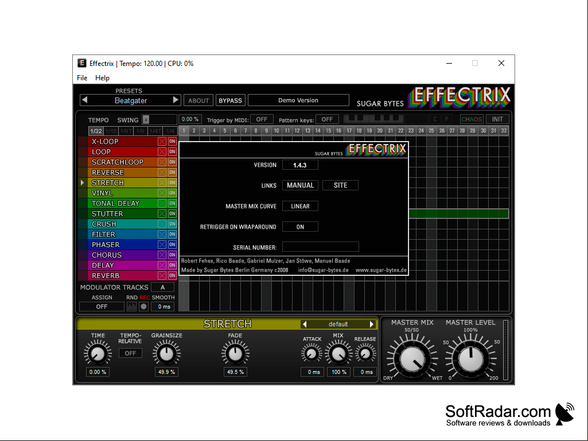The width and height of the screenshot is (588, 441).
Task: Select the next preset arrow
Action: 176,100
